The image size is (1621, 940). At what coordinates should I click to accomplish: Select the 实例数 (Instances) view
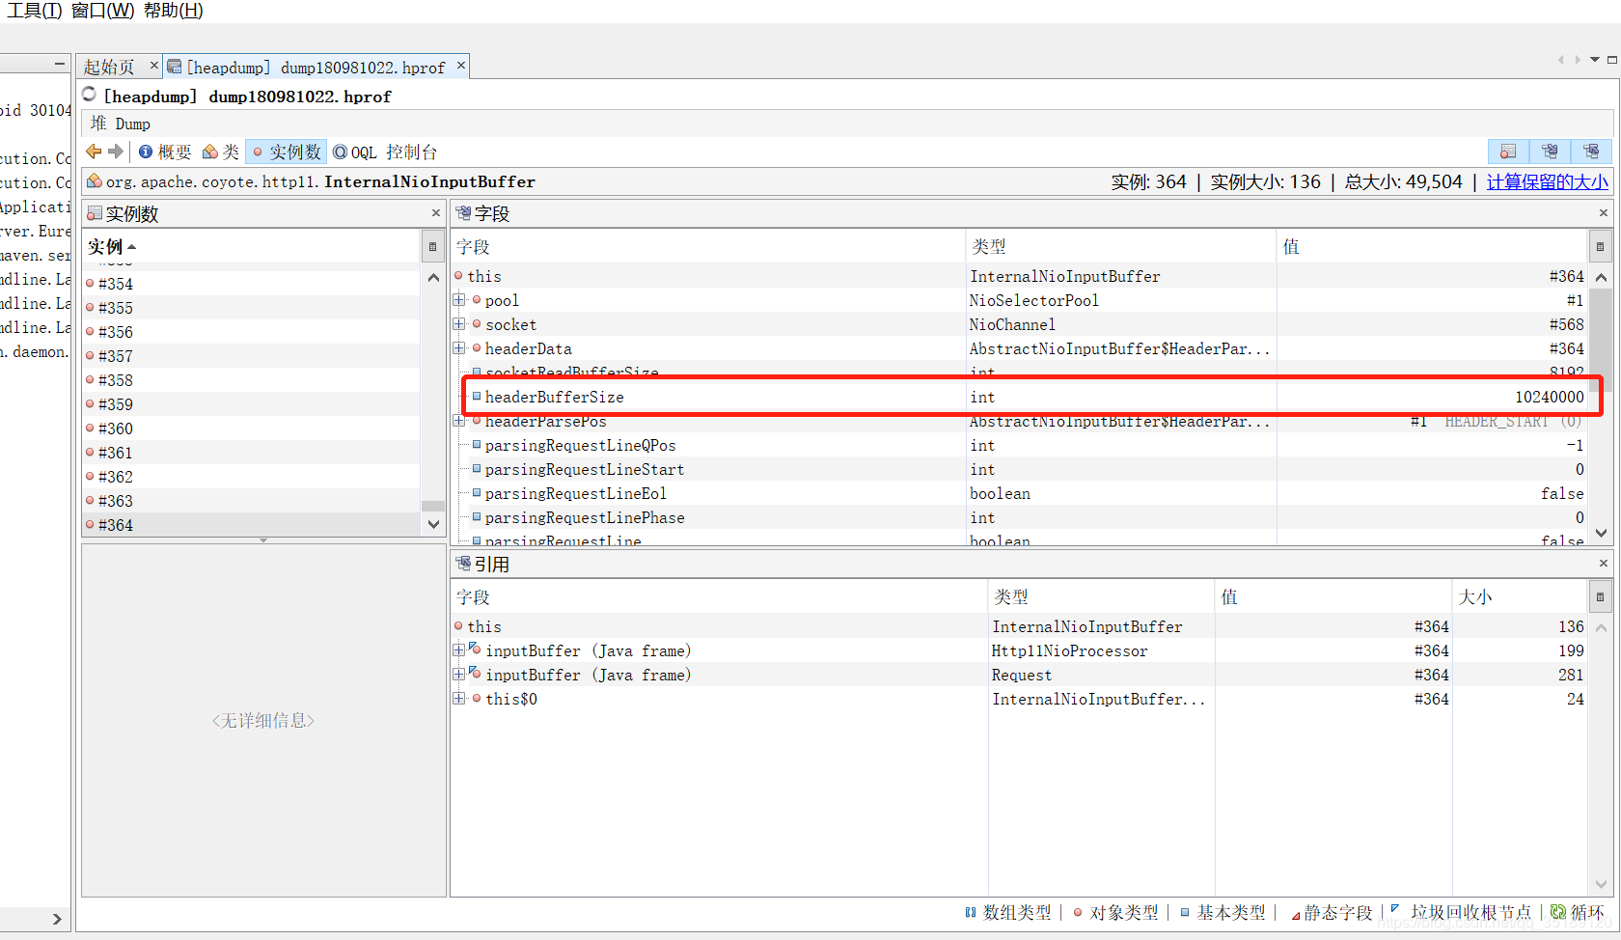287,152
